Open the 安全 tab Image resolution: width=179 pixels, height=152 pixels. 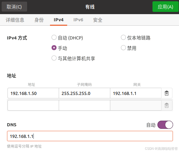(97, 20)
